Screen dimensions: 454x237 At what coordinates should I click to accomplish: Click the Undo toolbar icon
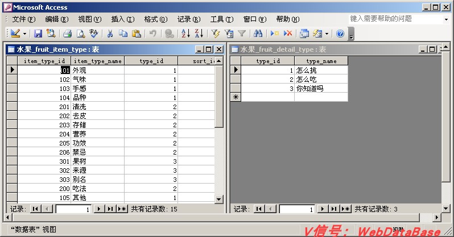(153, 34)
